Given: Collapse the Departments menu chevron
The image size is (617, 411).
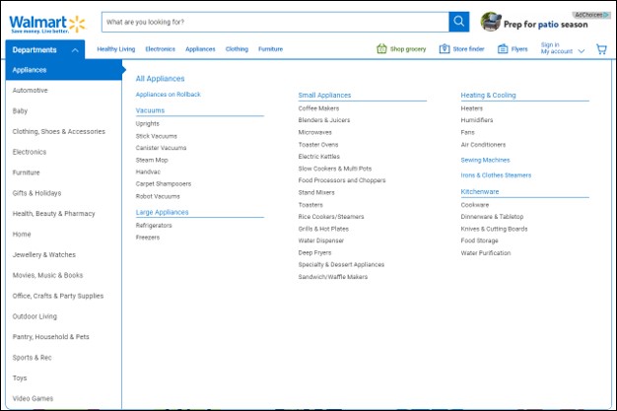Looking at the screenshot, I should click(x=75, y=50).
